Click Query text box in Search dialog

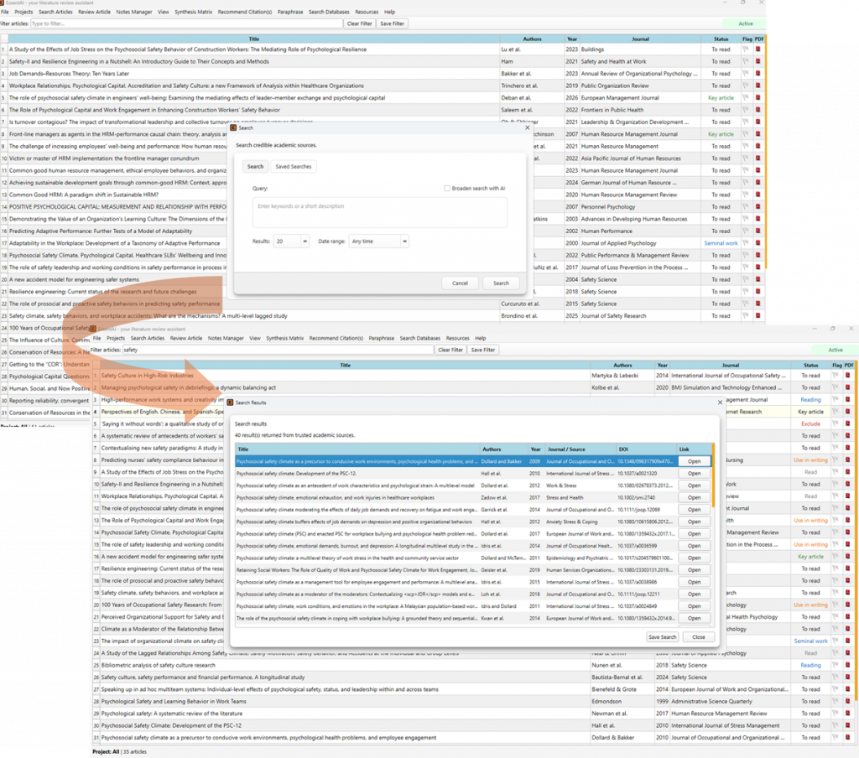[x=380, y=212]
